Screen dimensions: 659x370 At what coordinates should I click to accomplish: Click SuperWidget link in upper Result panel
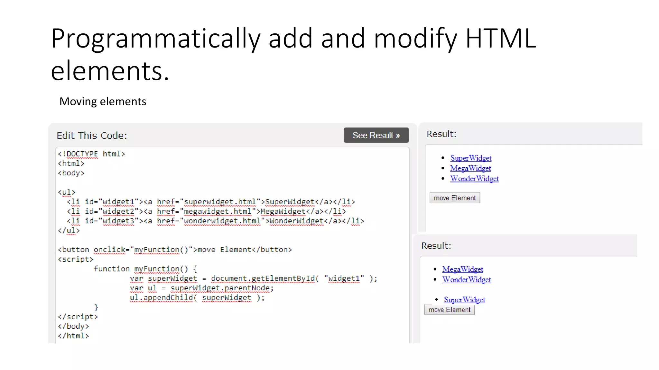(x=471, y=158)
